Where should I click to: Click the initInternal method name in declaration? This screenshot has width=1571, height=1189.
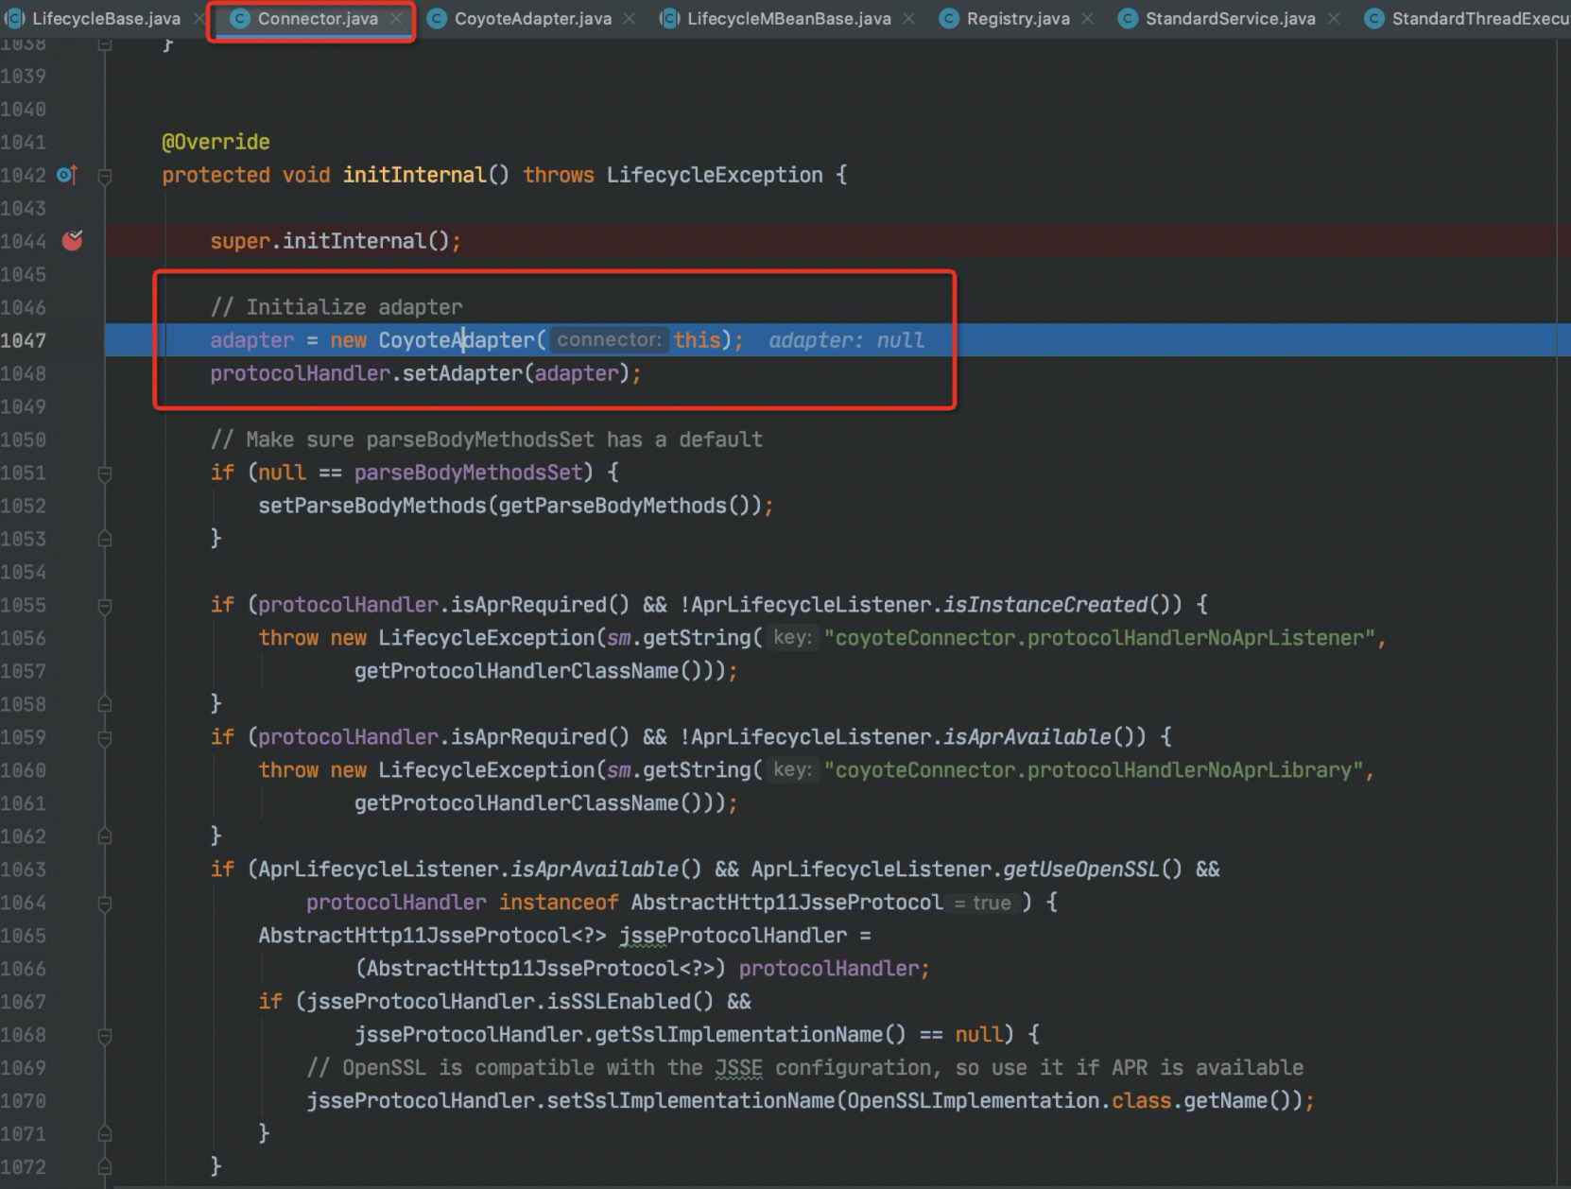pyautogui.click(x=414, y=175)
